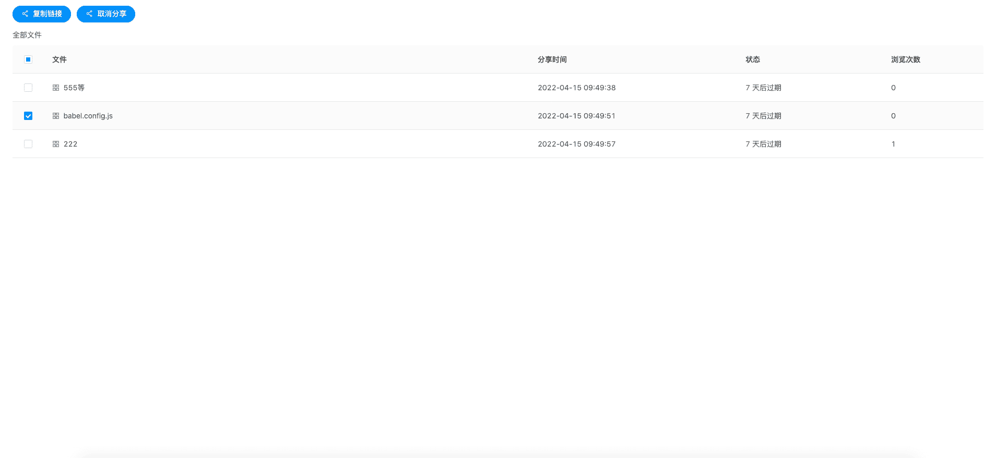Open the babel.config.js file name

tap(88, 116)
